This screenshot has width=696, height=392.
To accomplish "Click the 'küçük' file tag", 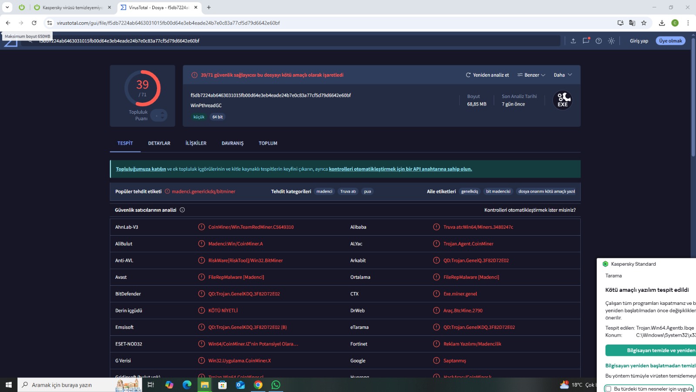I will (199, 117).
